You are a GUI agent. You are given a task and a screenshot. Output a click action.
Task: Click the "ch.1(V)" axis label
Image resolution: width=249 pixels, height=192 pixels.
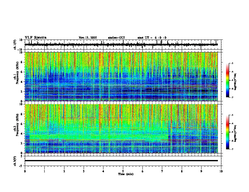pos(15,45)
